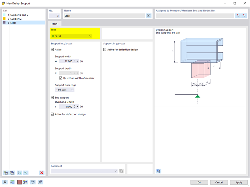
Task: Select list item 2 Support Z
Action: [x=24, y=19]
